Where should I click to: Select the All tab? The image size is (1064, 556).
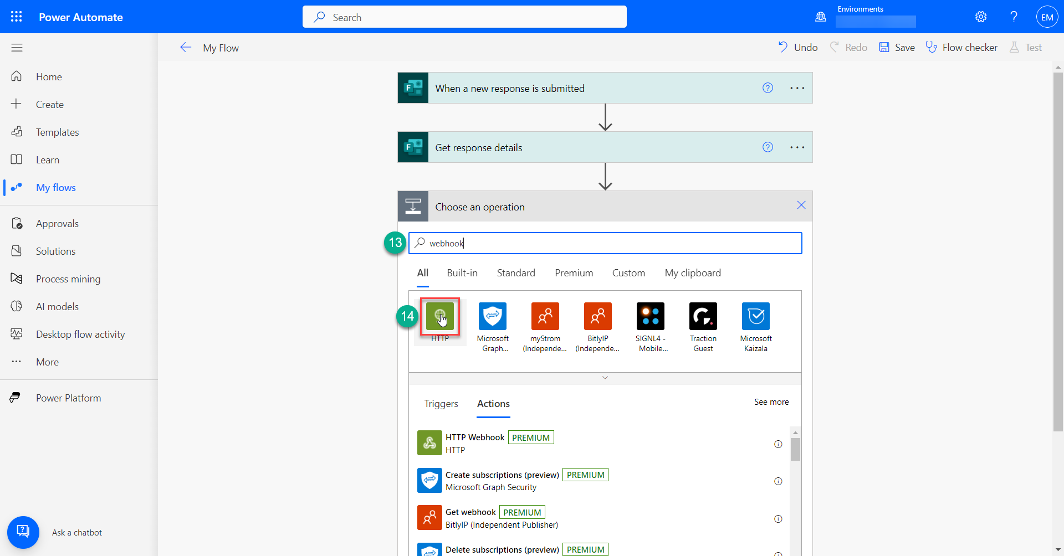[x=423, y=273]
